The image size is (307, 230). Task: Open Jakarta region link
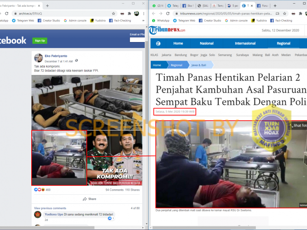pos(166,55)
